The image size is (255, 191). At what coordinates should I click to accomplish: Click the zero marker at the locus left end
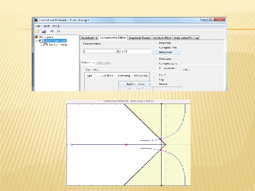pyautogui.click(x=72, y=144)
